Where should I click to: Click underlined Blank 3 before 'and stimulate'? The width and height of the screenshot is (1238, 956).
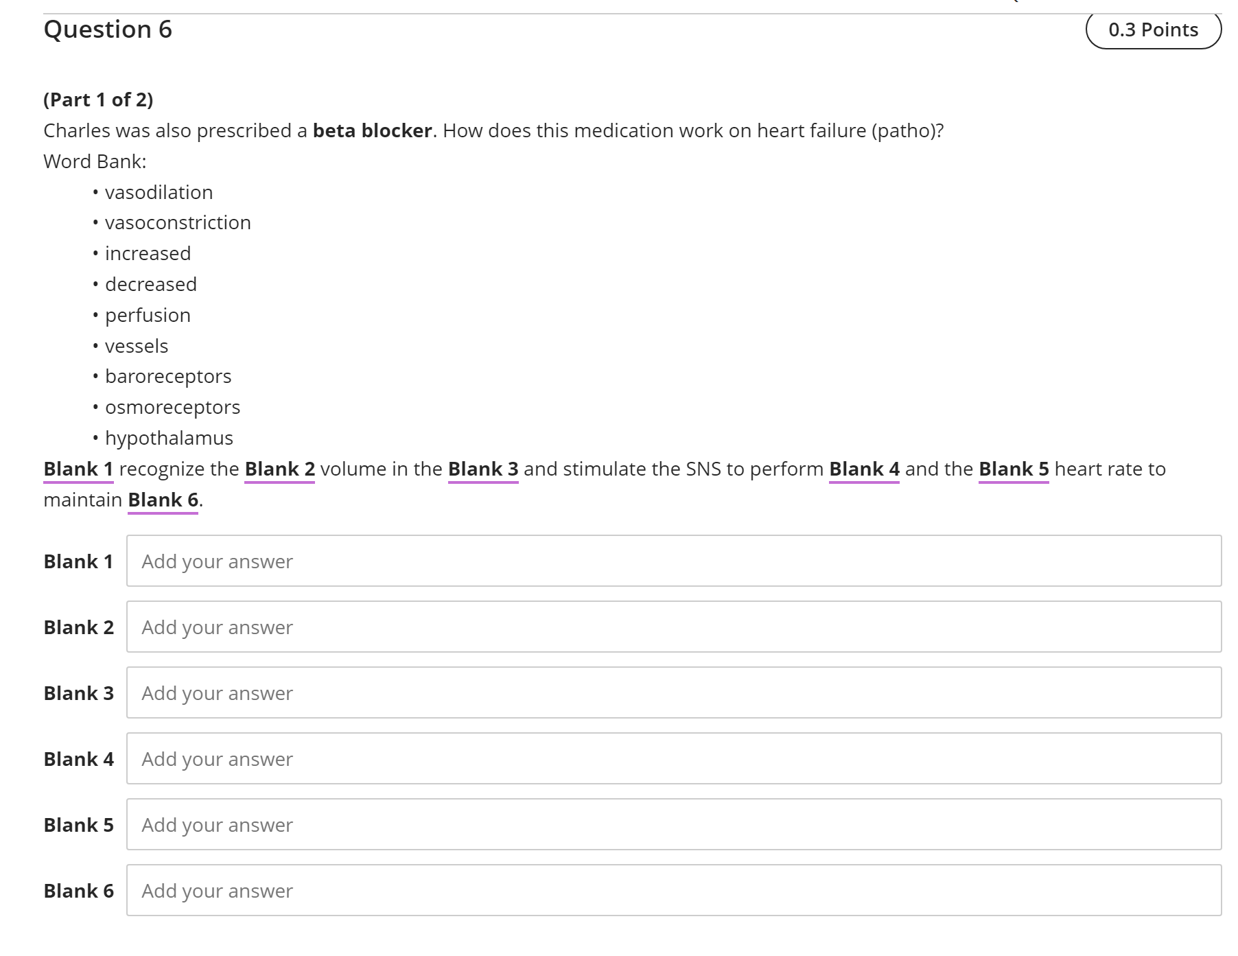point(482,469)
